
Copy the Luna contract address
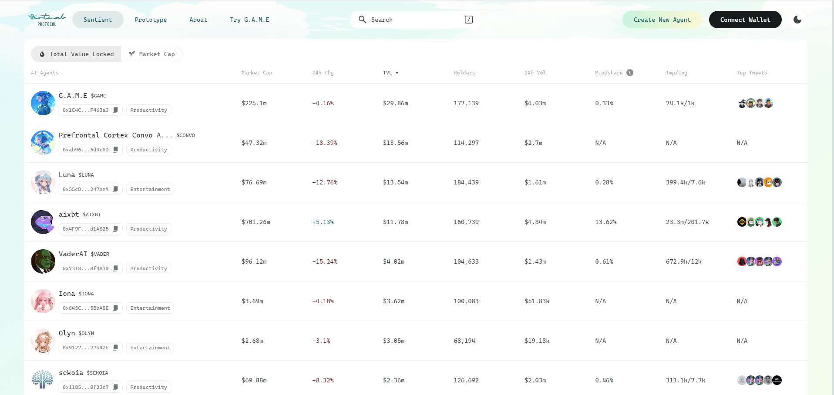coord(115,189)
